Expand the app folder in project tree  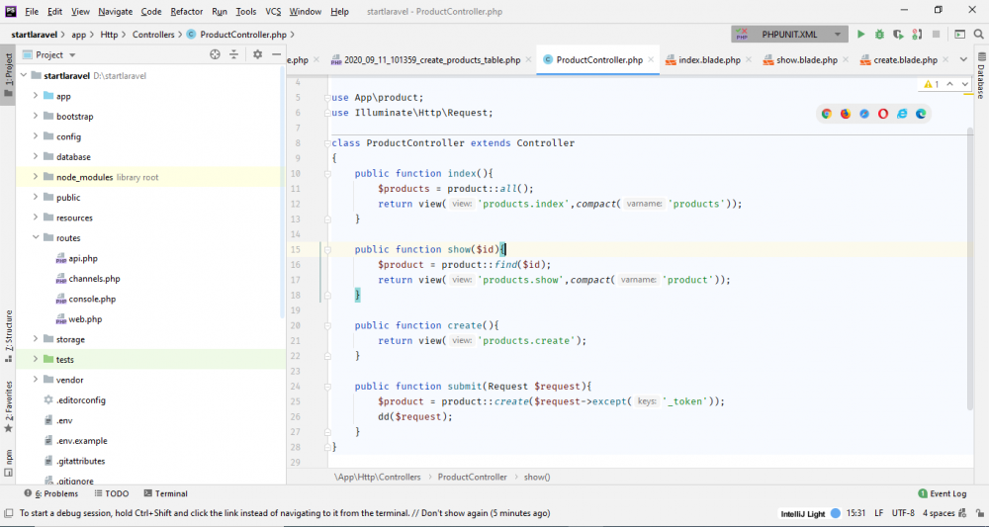pyautogui.click(x=36, y=96)
